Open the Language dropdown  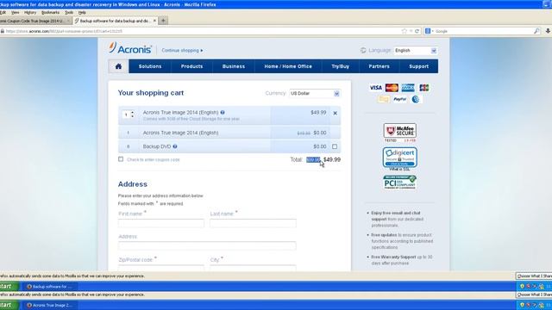(416, 51)
